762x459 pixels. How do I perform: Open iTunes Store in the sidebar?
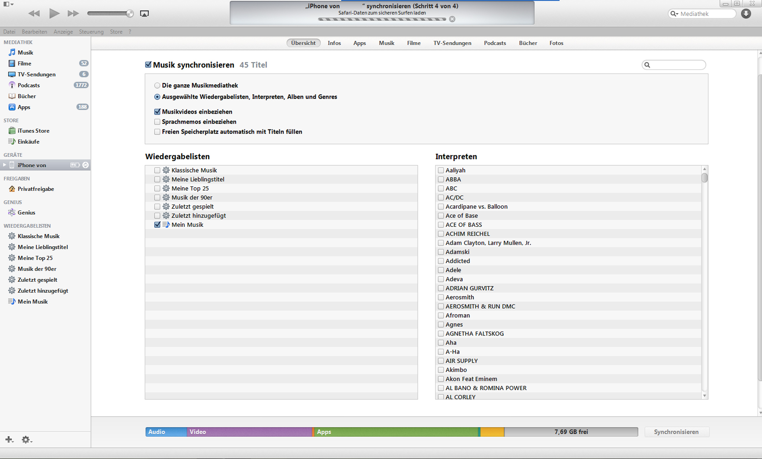point(45,131)
